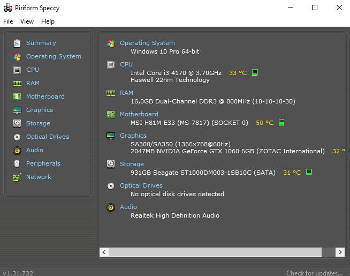
Task: Click the Audio speaker icon in summary pane
Action: 111,207
